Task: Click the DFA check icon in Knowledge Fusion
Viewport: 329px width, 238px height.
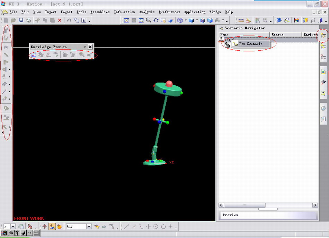Action: [x=56, y=55]
